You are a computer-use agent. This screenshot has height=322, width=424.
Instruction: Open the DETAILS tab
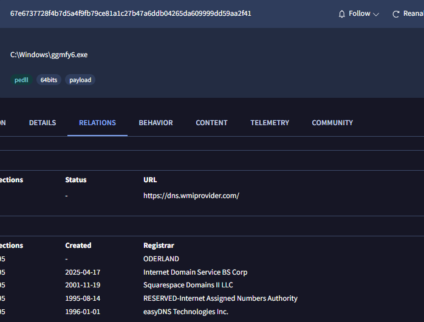(43, 123)
